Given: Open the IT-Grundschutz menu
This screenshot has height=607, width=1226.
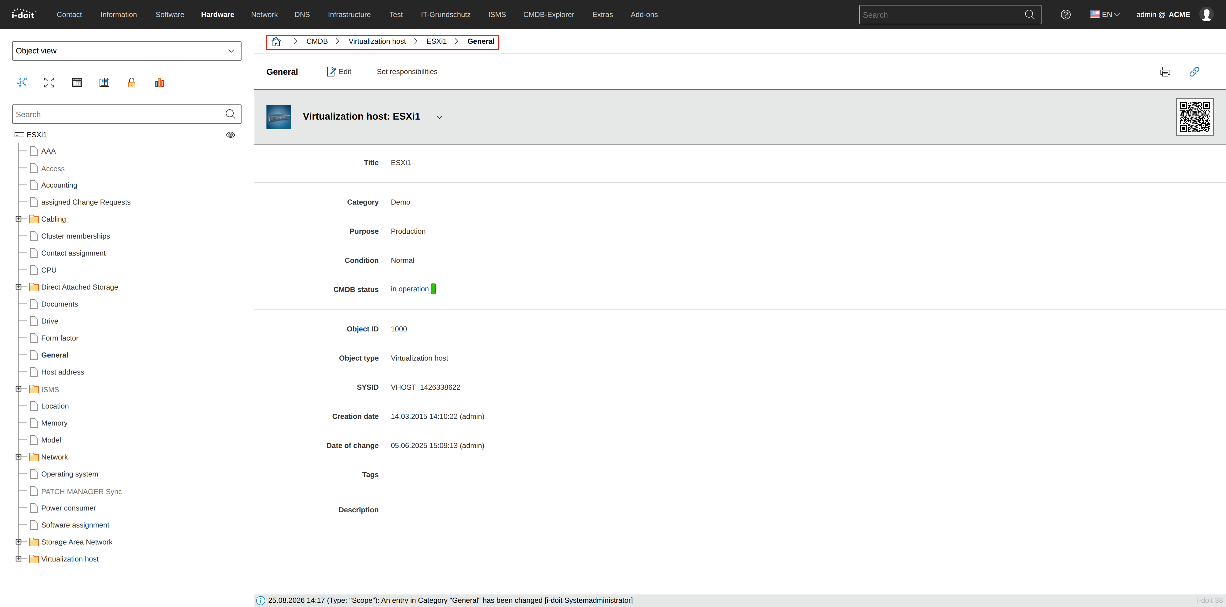Looking at the screenshot, I should click(445, 15).
